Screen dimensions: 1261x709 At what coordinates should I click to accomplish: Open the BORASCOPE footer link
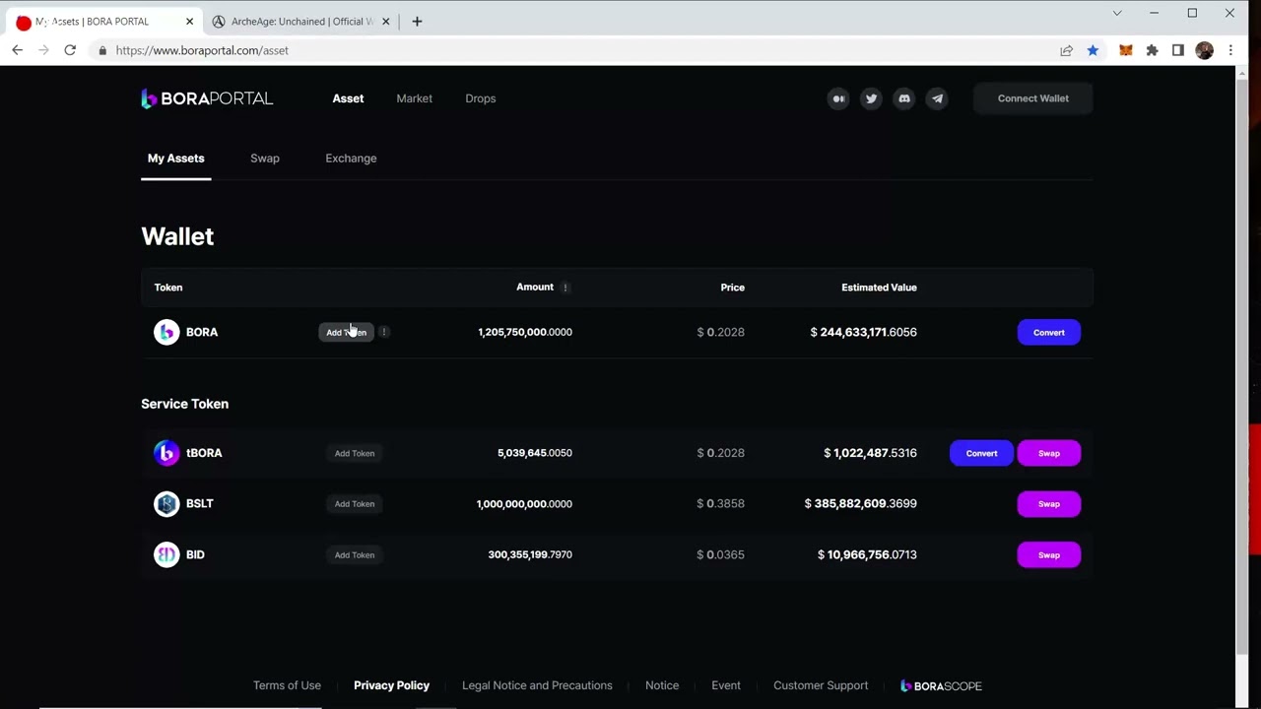941,686
